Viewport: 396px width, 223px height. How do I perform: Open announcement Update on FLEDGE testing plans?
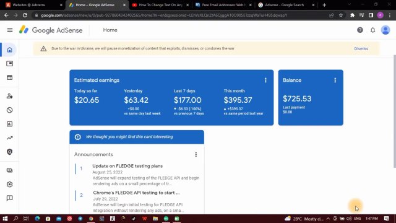point(127,166)
